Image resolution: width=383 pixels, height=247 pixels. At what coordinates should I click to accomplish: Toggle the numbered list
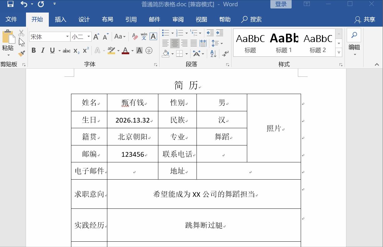[179, 33]
